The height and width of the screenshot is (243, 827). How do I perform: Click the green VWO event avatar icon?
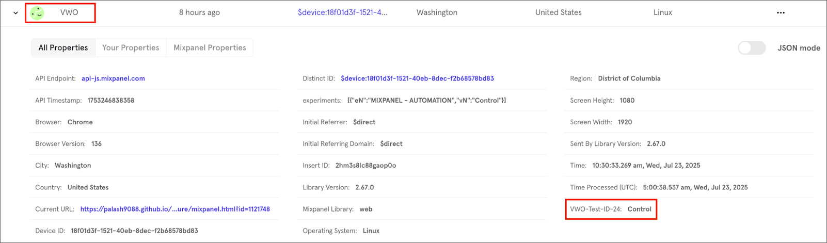click(x=37, y=13)
